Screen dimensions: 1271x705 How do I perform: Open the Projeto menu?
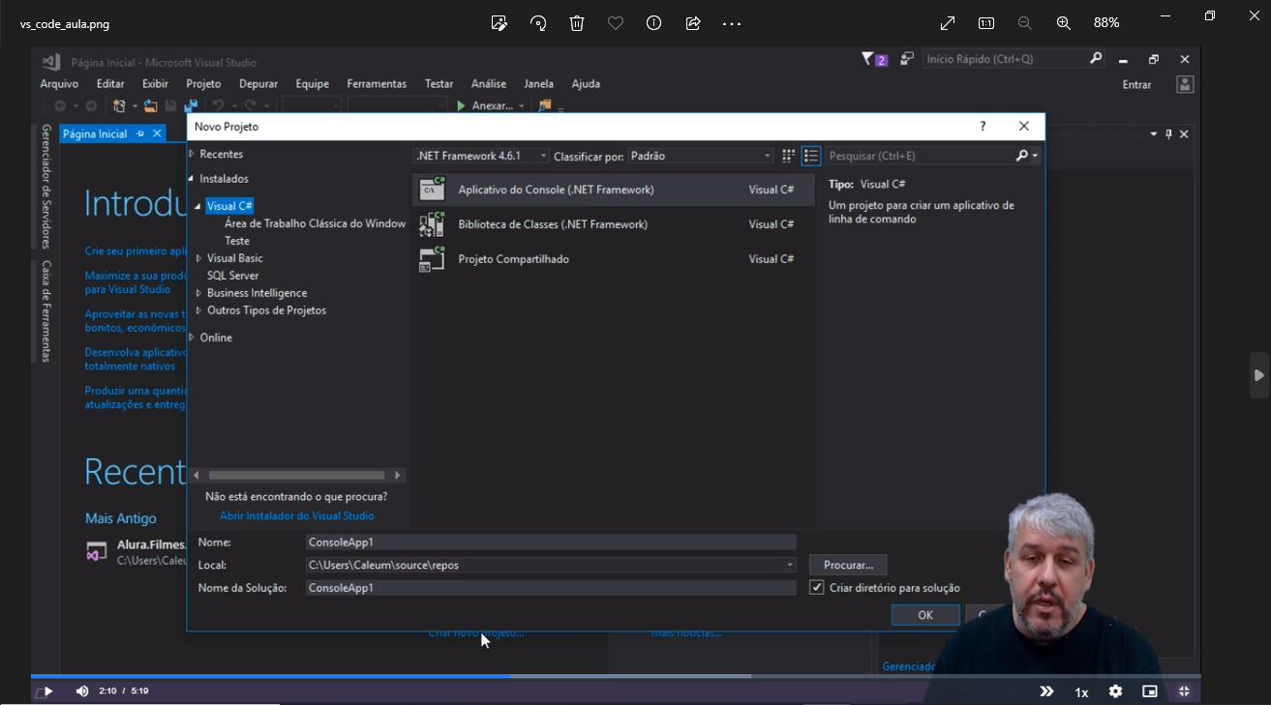coord(203,84)
